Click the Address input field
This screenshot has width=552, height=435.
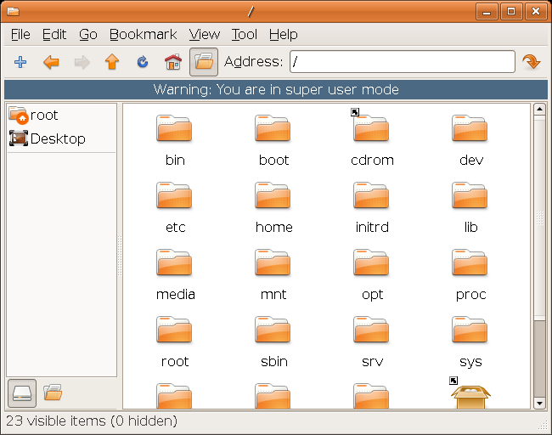(x=402, y=62)
